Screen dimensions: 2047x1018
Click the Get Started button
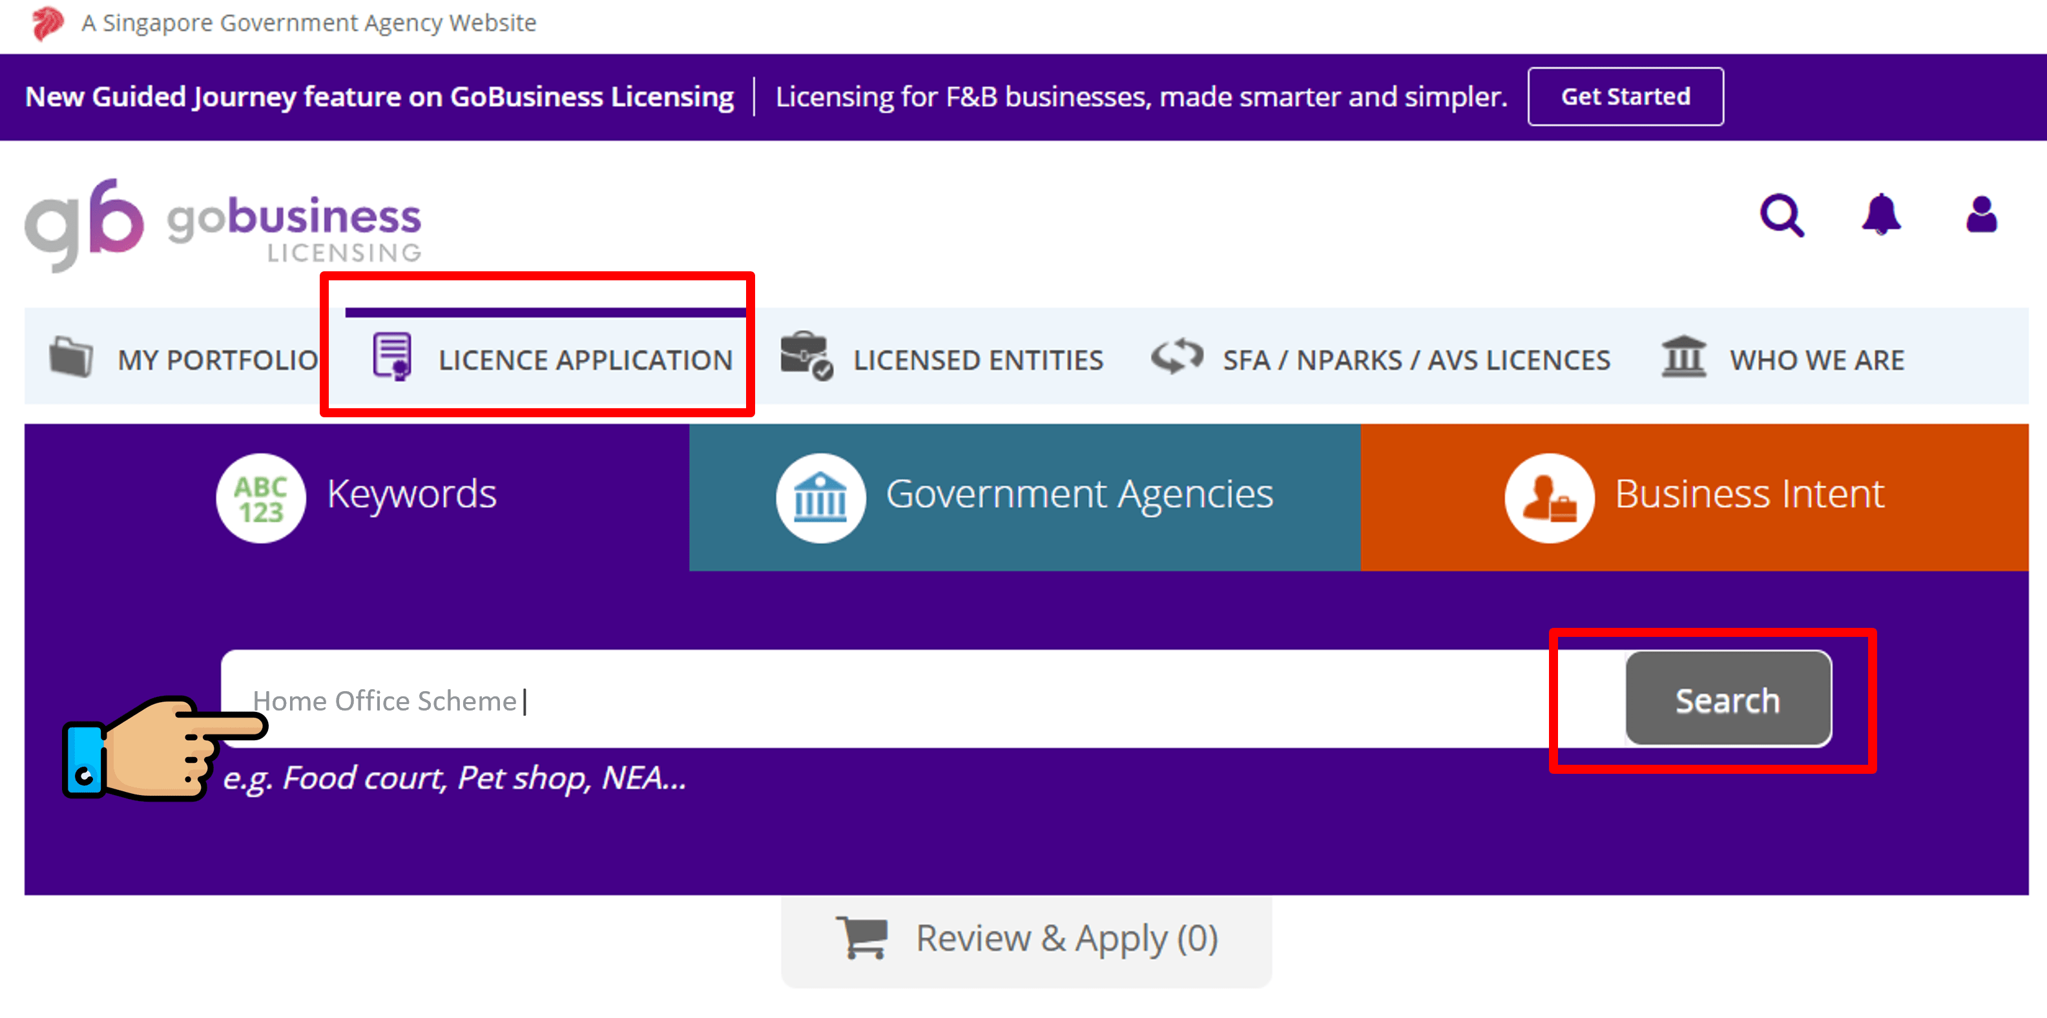click(x=1625, y=96)
